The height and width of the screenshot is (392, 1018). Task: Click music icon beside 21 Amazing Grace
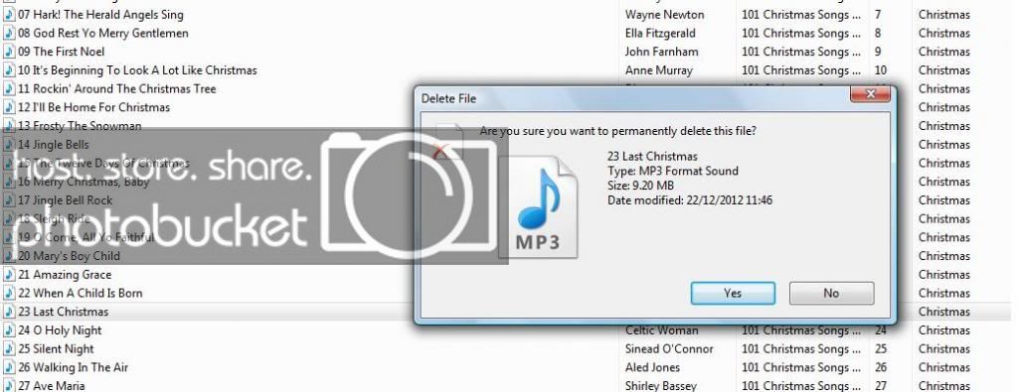[9, 275]
